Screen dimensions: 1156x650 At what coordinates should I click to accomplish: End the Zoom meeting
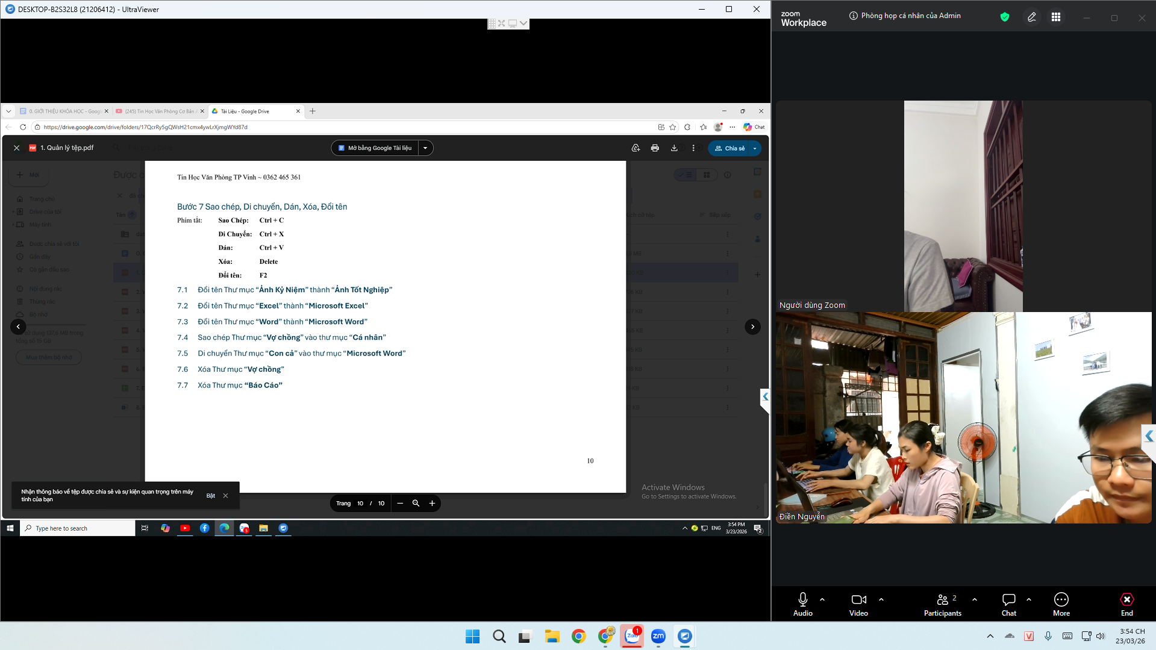click(x=1126, y=604)
